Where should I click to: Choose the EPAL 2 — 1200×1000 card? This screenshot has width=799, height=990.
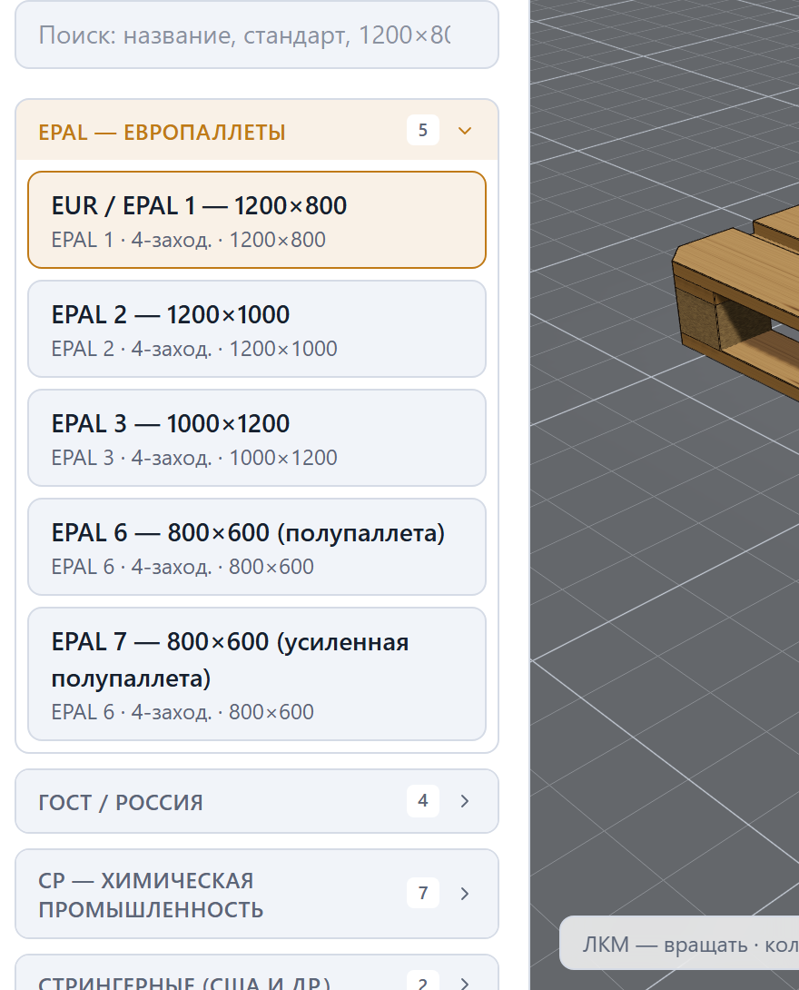tap(256, 329)
